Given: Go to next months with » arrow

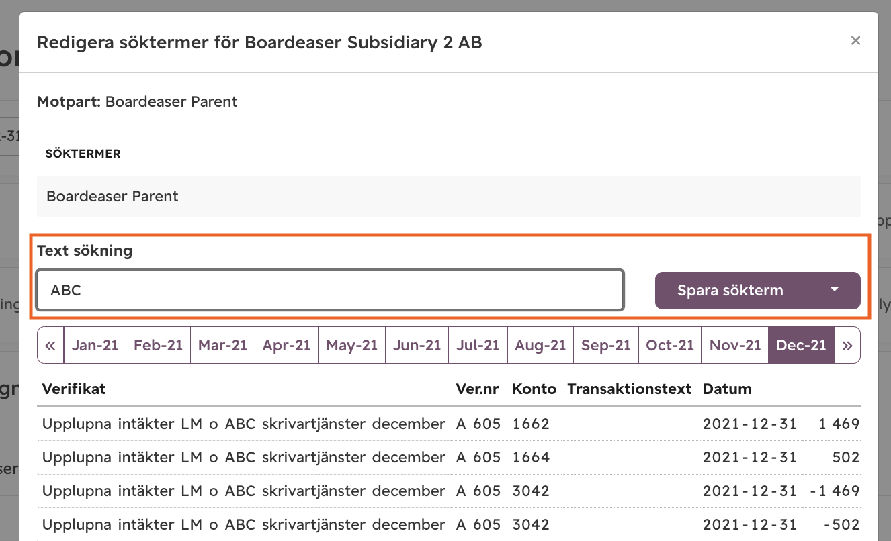Looking at the screenshot, I should pyautogui.click(x=847, y=345).
